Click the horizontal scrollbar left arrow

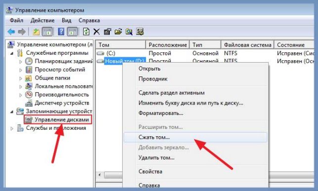coord(99,175)
